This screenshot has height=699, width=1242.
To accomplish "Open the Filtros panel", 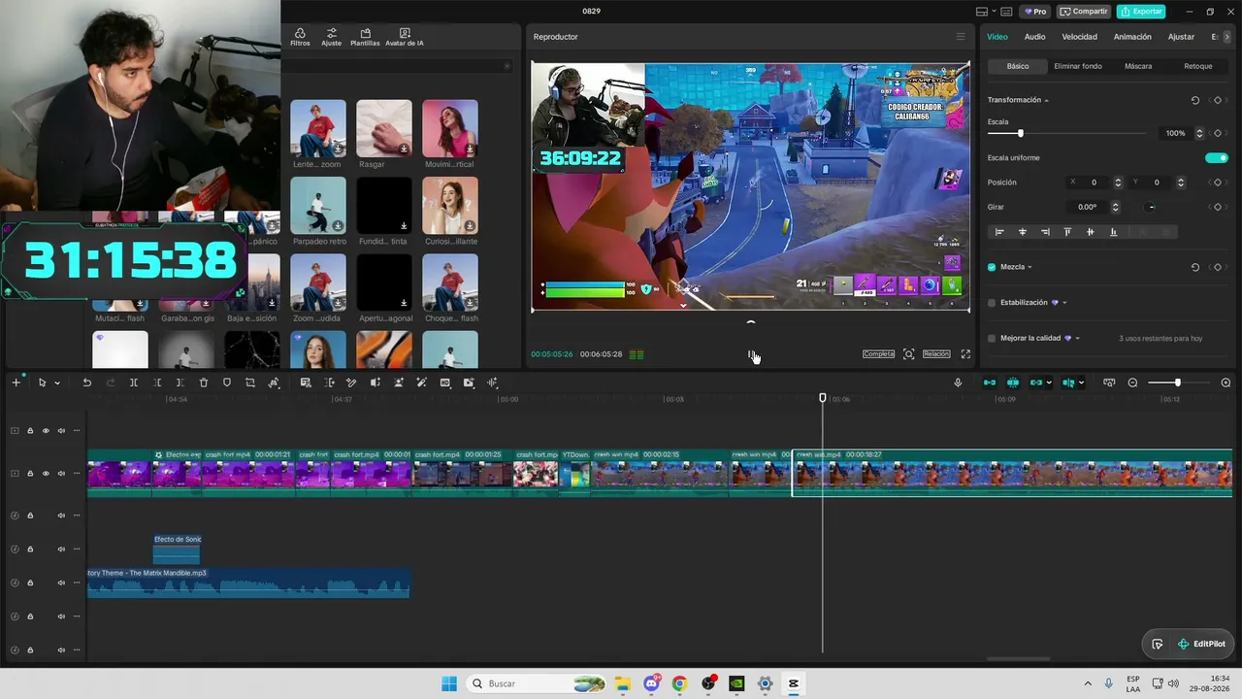I will (300, 37).
